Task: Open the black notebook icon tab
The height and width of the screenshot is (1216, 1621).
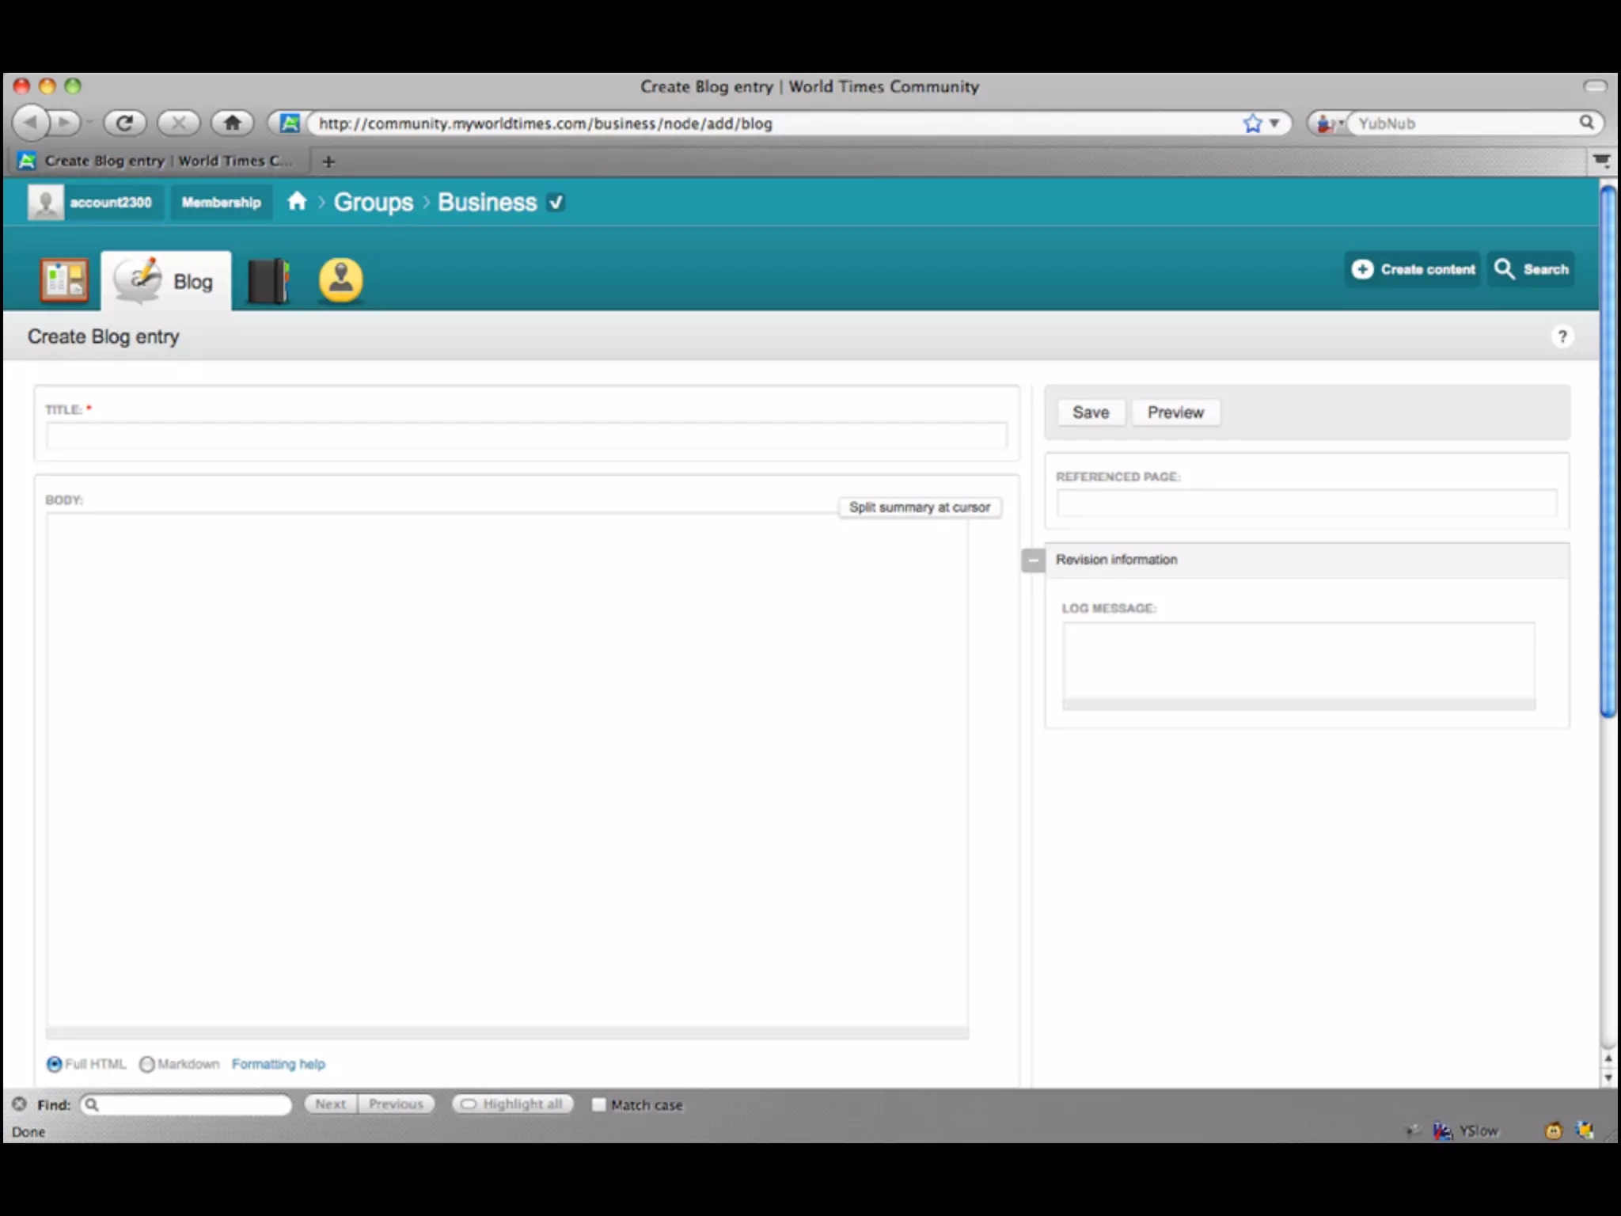Action: point(269,281)
